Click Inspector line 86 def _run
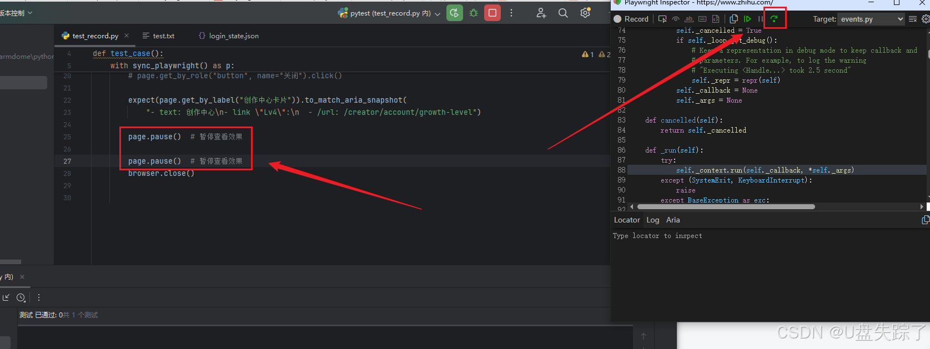 [674, 150]
